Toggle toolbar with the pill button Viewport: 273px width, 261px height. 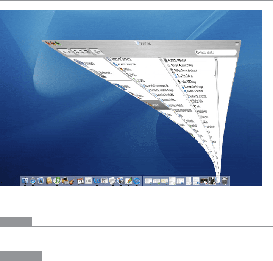[x=237, y=43]
